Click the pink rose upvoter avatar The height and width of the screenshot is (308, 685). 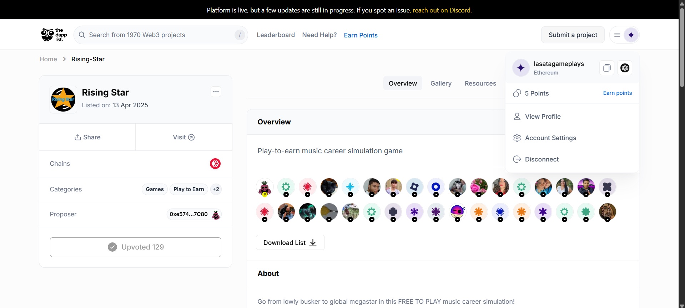coord(479,187)
